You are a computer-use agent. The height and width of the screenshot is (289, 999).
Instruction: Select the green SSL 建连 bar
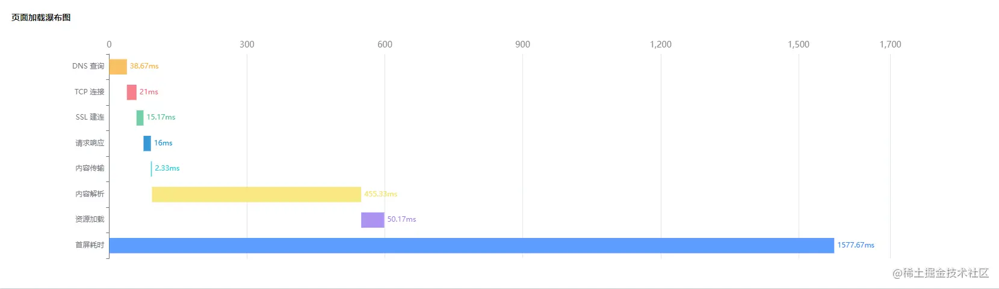[x=140, y=118]
